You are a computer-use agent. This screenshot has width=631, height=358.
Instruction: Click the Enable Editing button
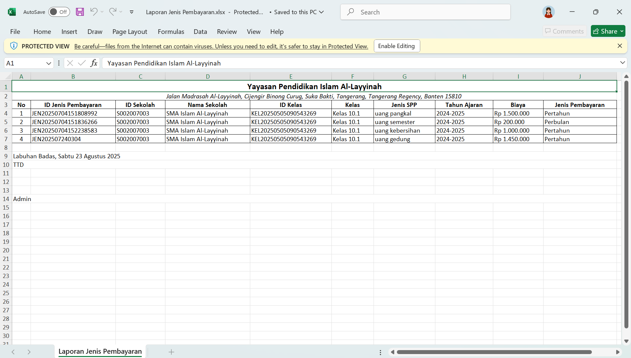coord(397,46)
